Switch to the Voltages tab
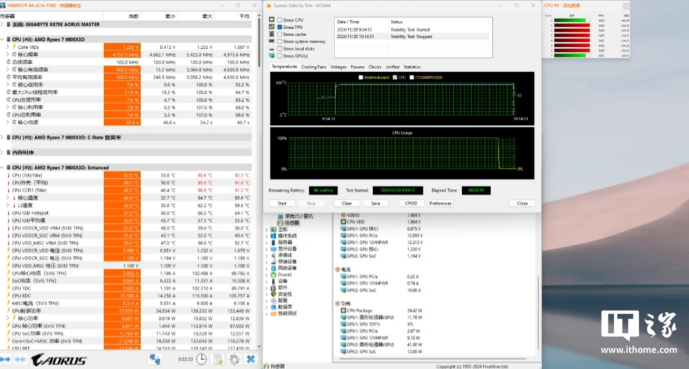Screen dimensions: 689x369 (339, 67)
